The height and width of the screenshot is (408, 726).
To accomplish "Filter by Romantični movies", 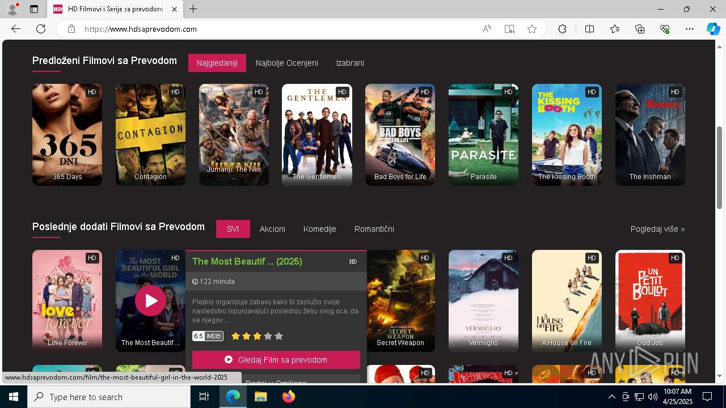I will (374, 229).
